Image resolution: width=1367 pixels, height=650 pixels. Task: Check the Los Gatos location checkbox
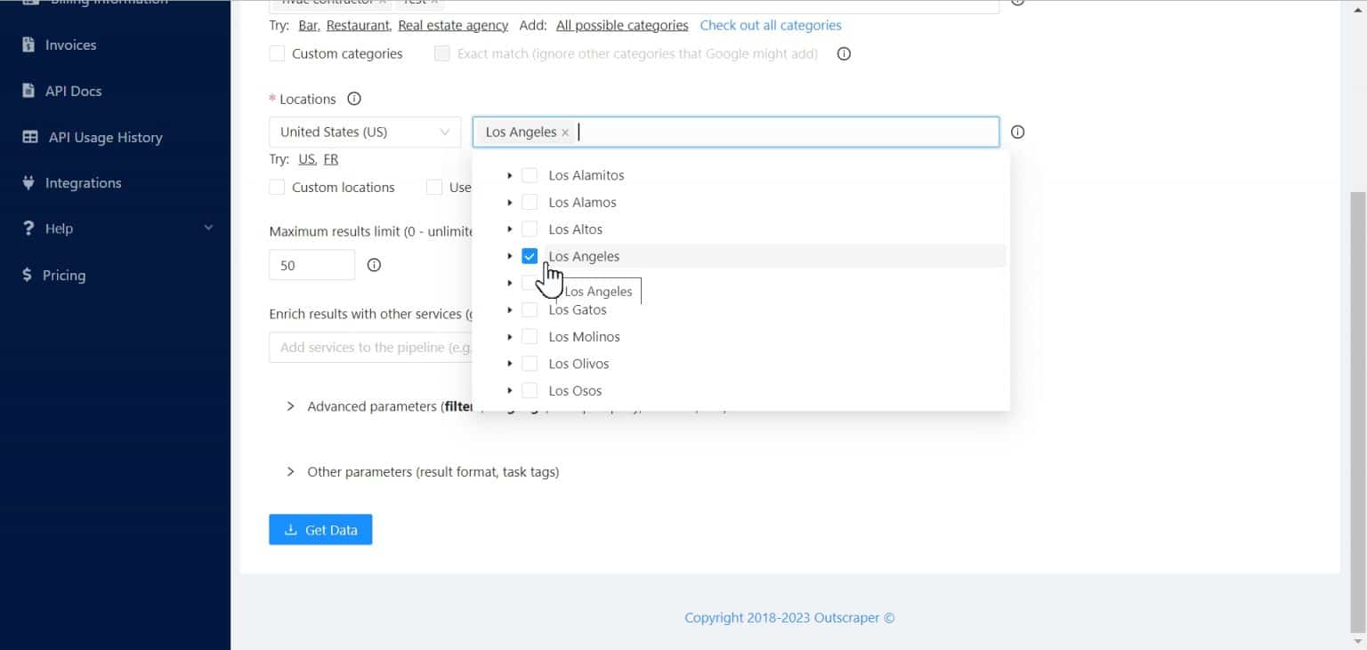(x=530, y=309)
